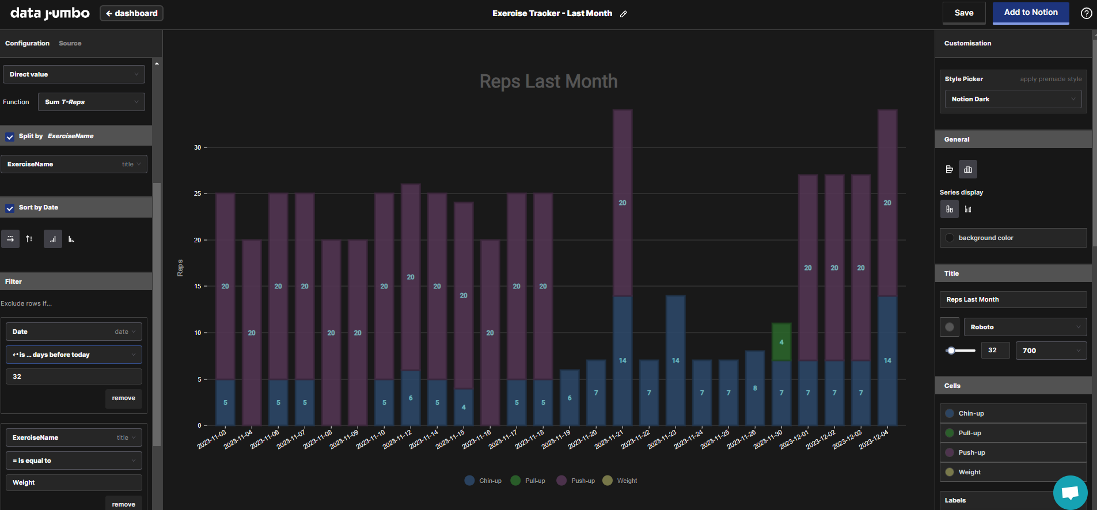Viewport: 1097px width, 510px height.
Task: Click the Labels section header
Action: coord(1013,500)
